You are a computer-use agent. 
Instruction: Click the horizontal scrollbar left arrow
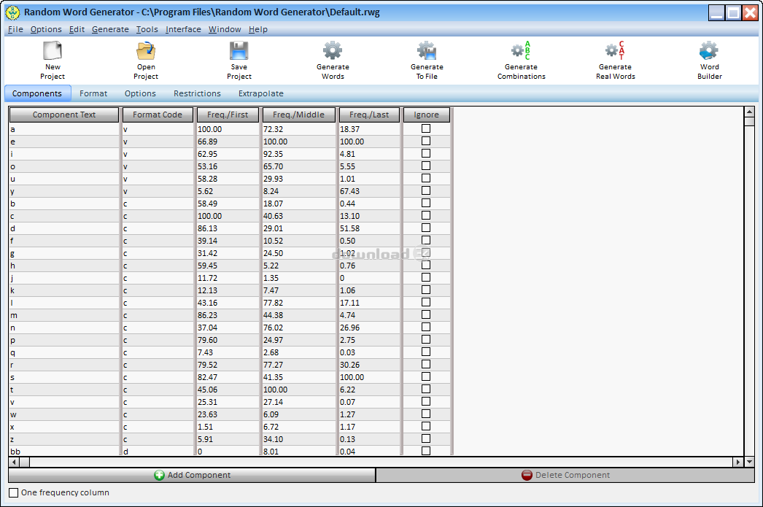click(14, 462)
